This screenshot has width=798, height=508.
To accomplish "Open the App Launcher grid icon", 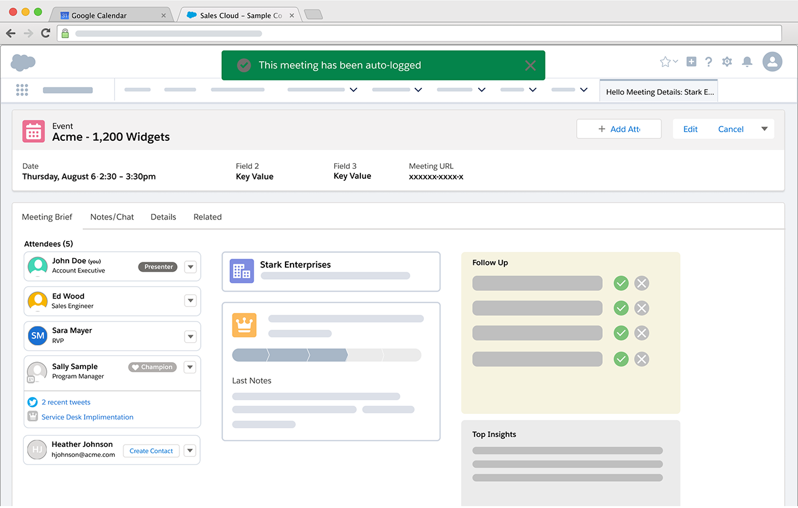I will (22, 90).
